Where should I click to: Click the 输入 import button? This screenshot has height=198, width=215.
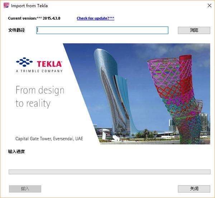point(25,189)
